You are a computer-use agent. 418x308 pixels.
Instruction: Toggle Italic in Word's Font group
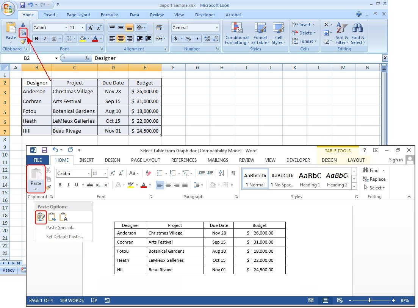click(x=68, y=185)
